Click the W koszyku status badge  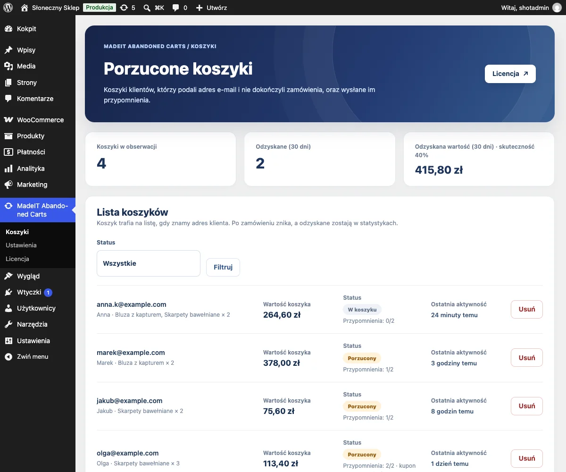pos(362,310)
